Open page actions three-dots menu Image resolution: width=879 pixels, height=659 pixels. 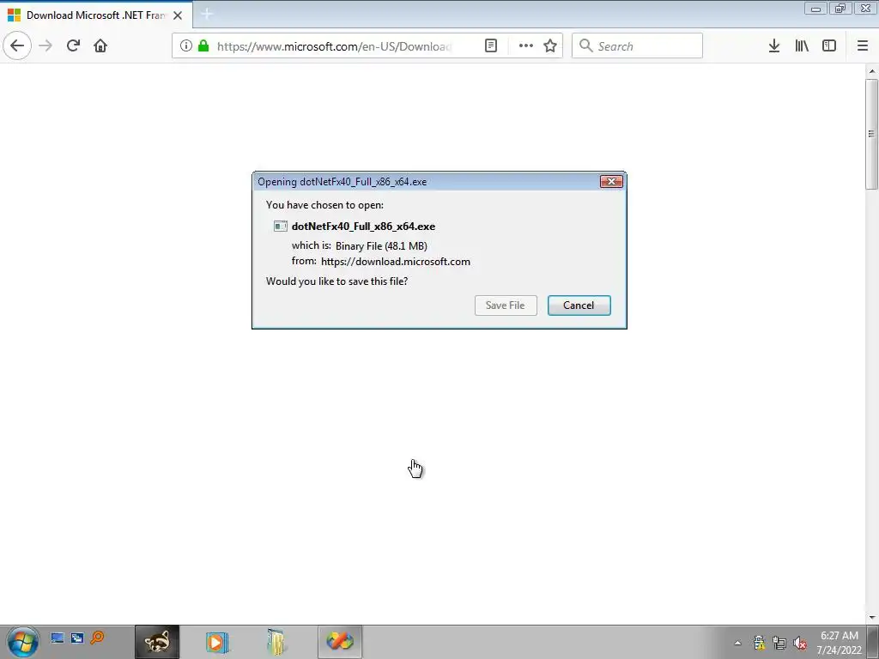[x=526, y=46]
